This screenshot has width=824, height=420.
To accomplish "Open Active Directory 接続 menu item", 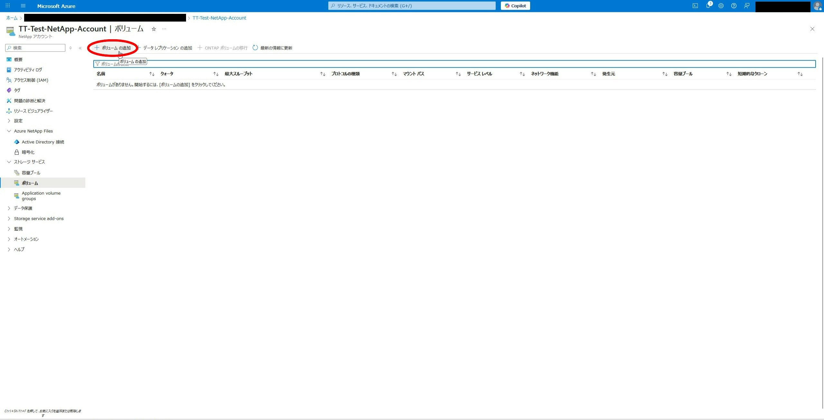I will click(43, 142).
